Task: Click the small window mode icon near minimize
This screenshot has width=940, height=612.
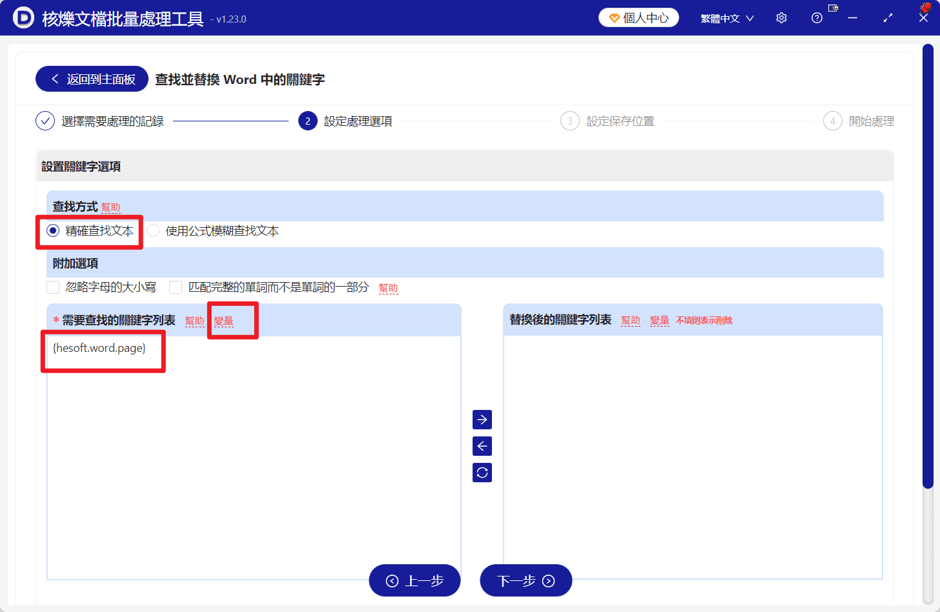Action: pos(833,8)
